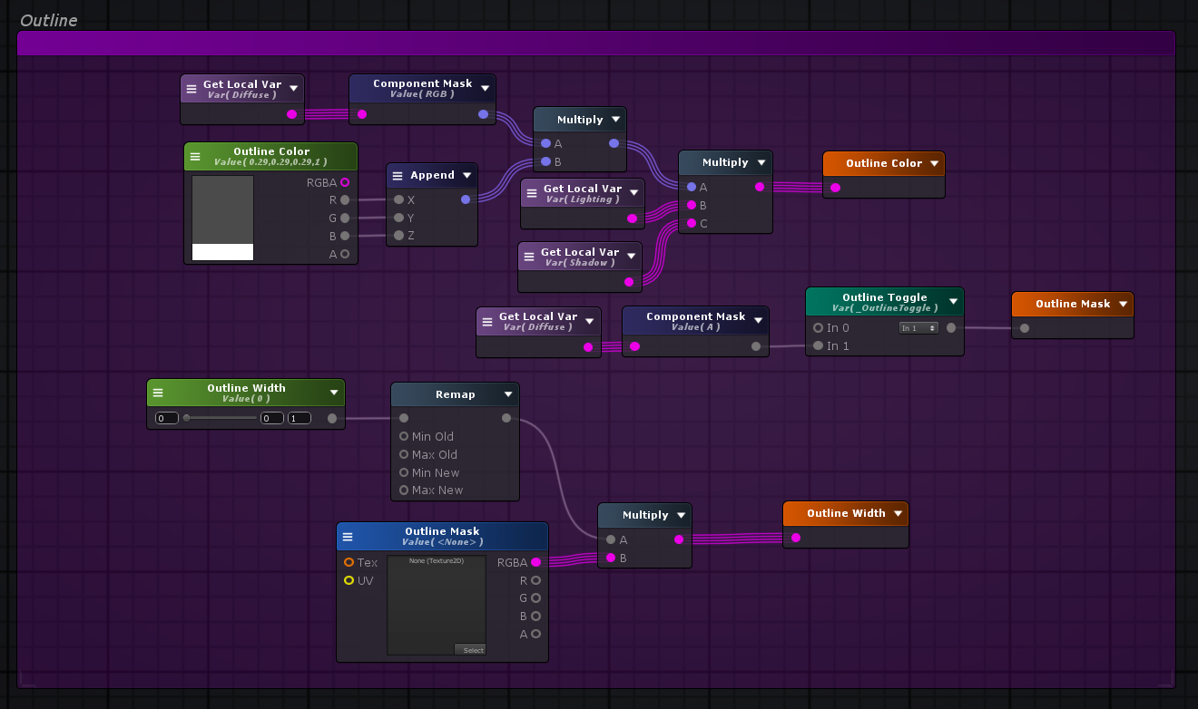The height and width of the screenshot is (709, 1198).
Task: Click hamburger icon on Get Local Var Lighting
Action: click(532, 194)
